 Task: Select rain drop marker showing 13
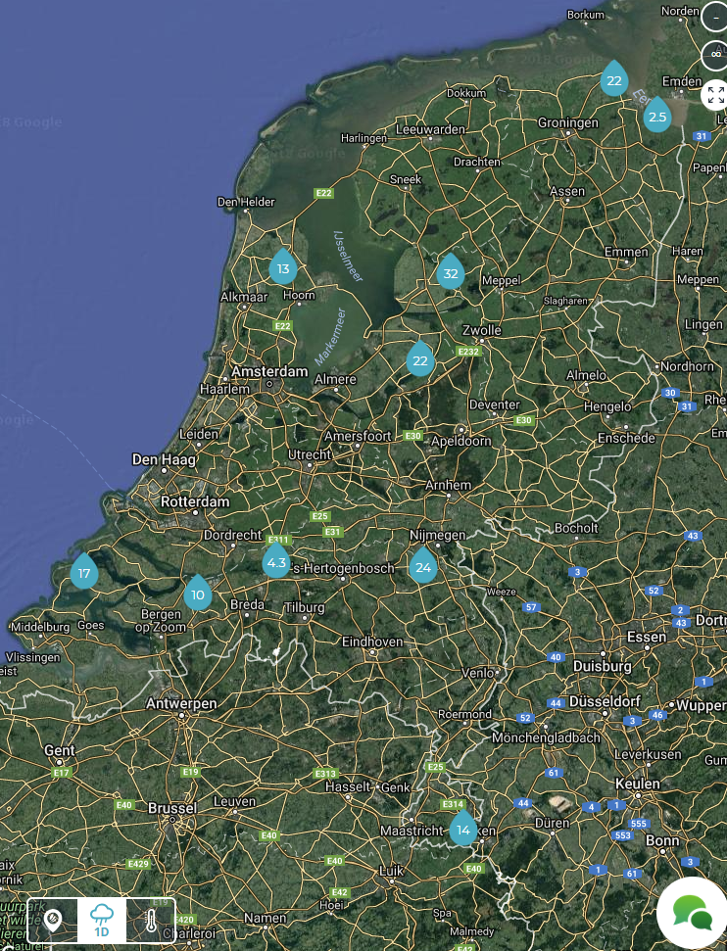(283, 267)
